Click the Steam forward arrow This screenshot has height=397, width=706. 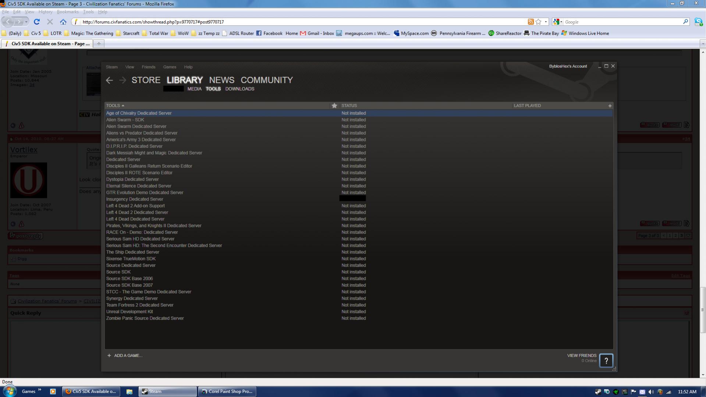click(123, 80)
